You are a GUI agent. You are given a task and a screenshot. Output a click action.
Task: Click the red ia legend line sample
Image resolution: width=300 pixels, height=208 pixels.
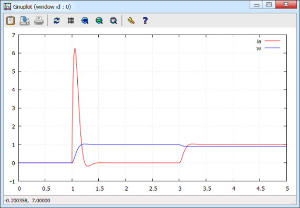click(x=272, y=41)
